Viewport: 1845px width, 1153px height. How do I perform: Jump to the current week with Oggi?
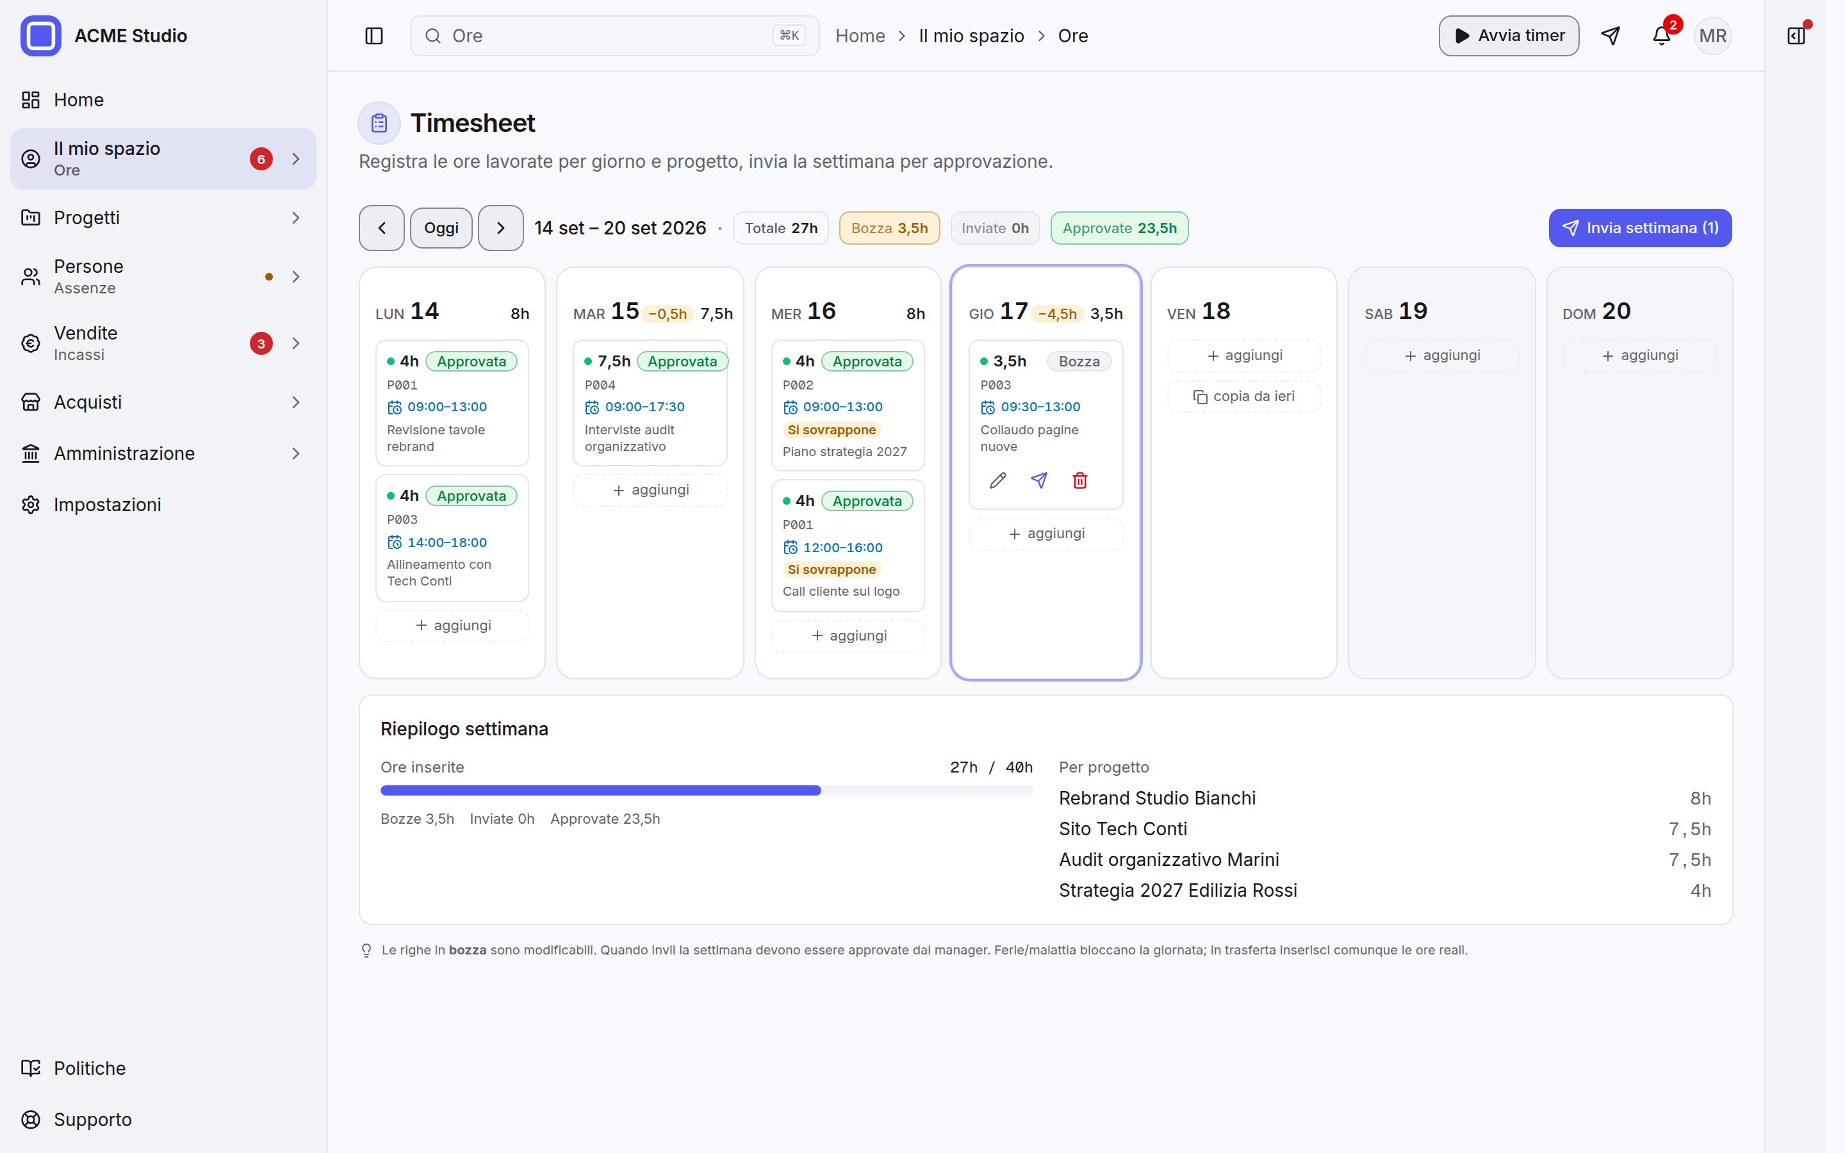(x=441, y=228)
